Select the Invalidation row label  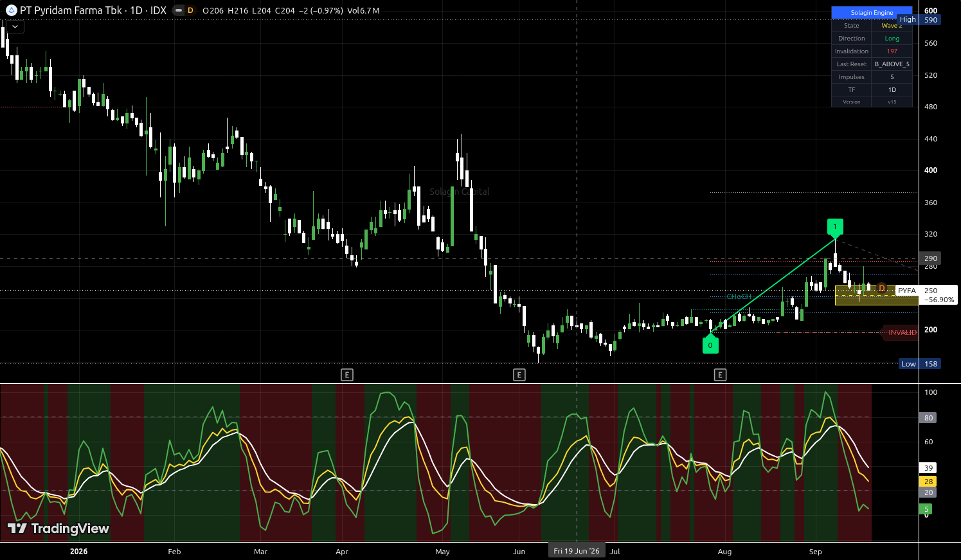pyautogui.click(x=852, y=51)
